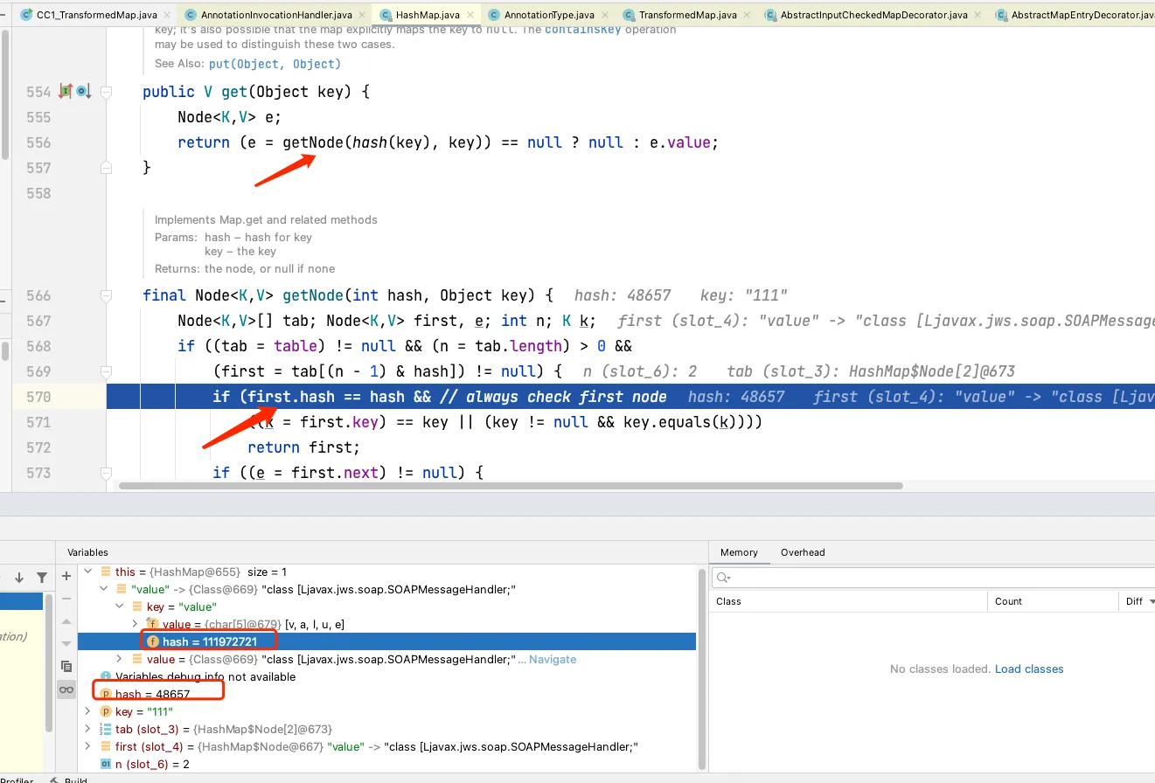Viewport: 1155px width, 783px height.
Task: Toggle code folding for the getNode method at line 566
Action: (x=106, y=295)
